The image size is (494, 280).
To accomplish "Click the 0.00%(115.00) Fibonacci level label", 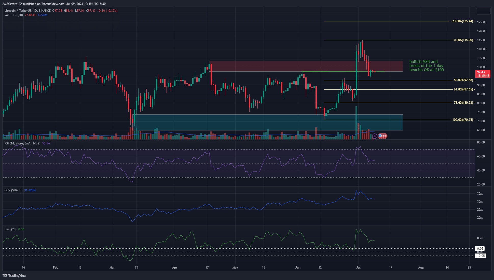I will pyautogui.click(x=463, y=40).
